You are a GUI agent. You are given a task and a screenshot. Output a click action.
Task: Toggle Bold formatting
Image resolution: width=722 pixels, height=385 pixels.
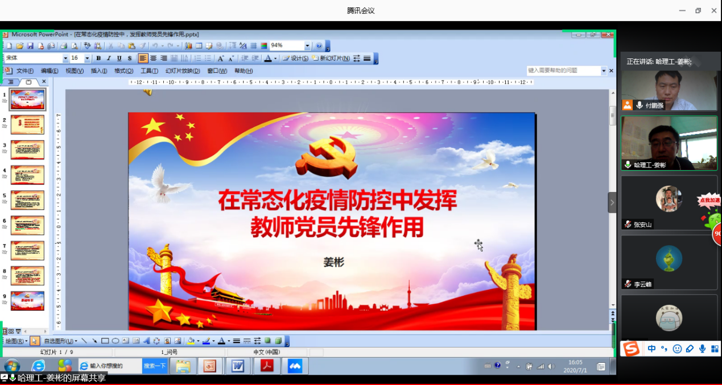tap(98, 58)
